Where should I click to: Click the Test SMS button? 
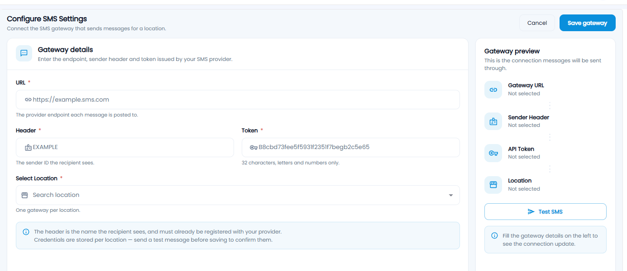tap(546, 212)
